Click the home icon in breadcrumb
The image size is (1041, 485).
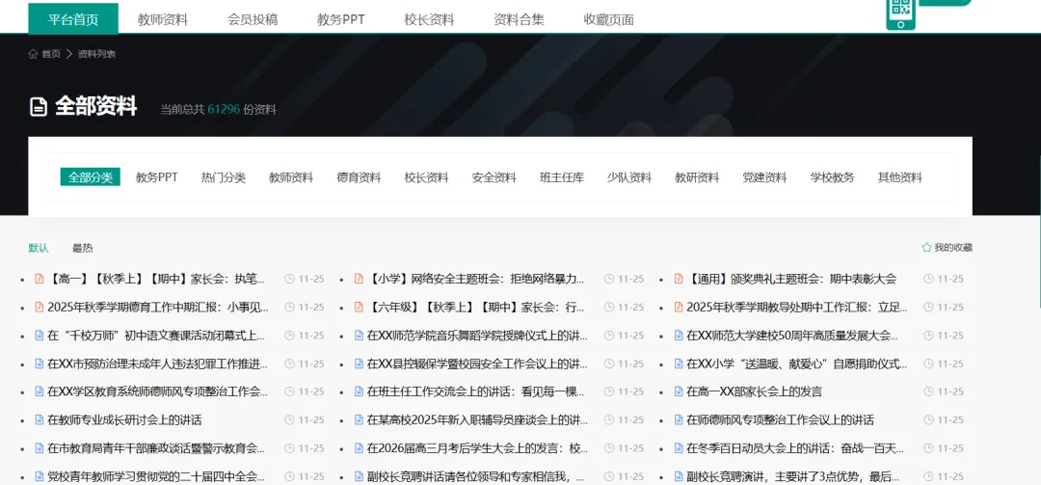33,54
